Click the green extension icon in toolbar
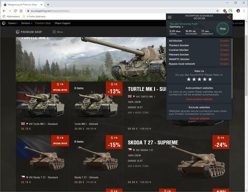Screen dimensions: 248x192 click(x=230, y=11)
